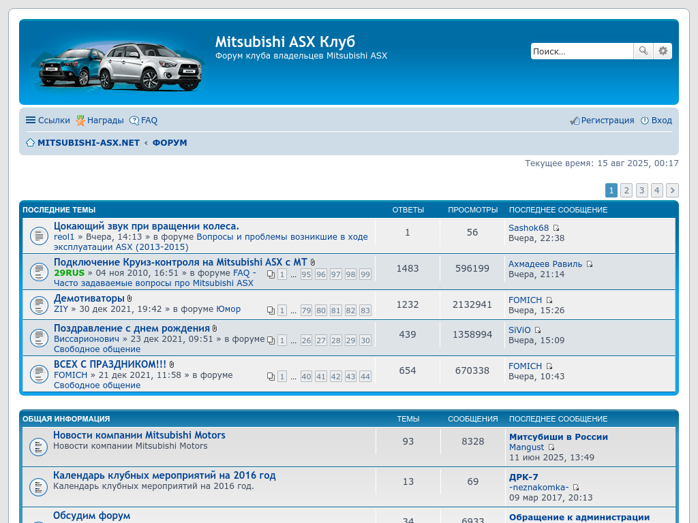Go to pagination page 4
This screenshot has height=523, width=698.
(x=656, y=191)
